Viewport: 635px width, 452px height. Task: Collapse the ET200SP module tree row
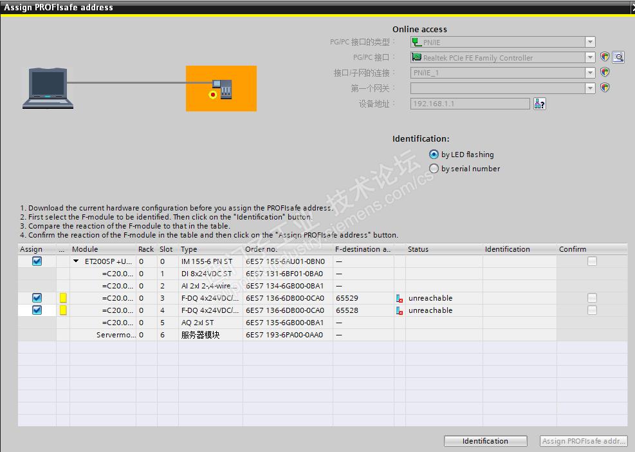pos(76,261)
